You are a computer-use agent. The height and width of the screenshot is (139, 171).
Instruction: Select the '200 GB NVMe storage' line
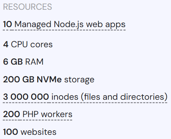pyautogui.click(x=49, y=80)
